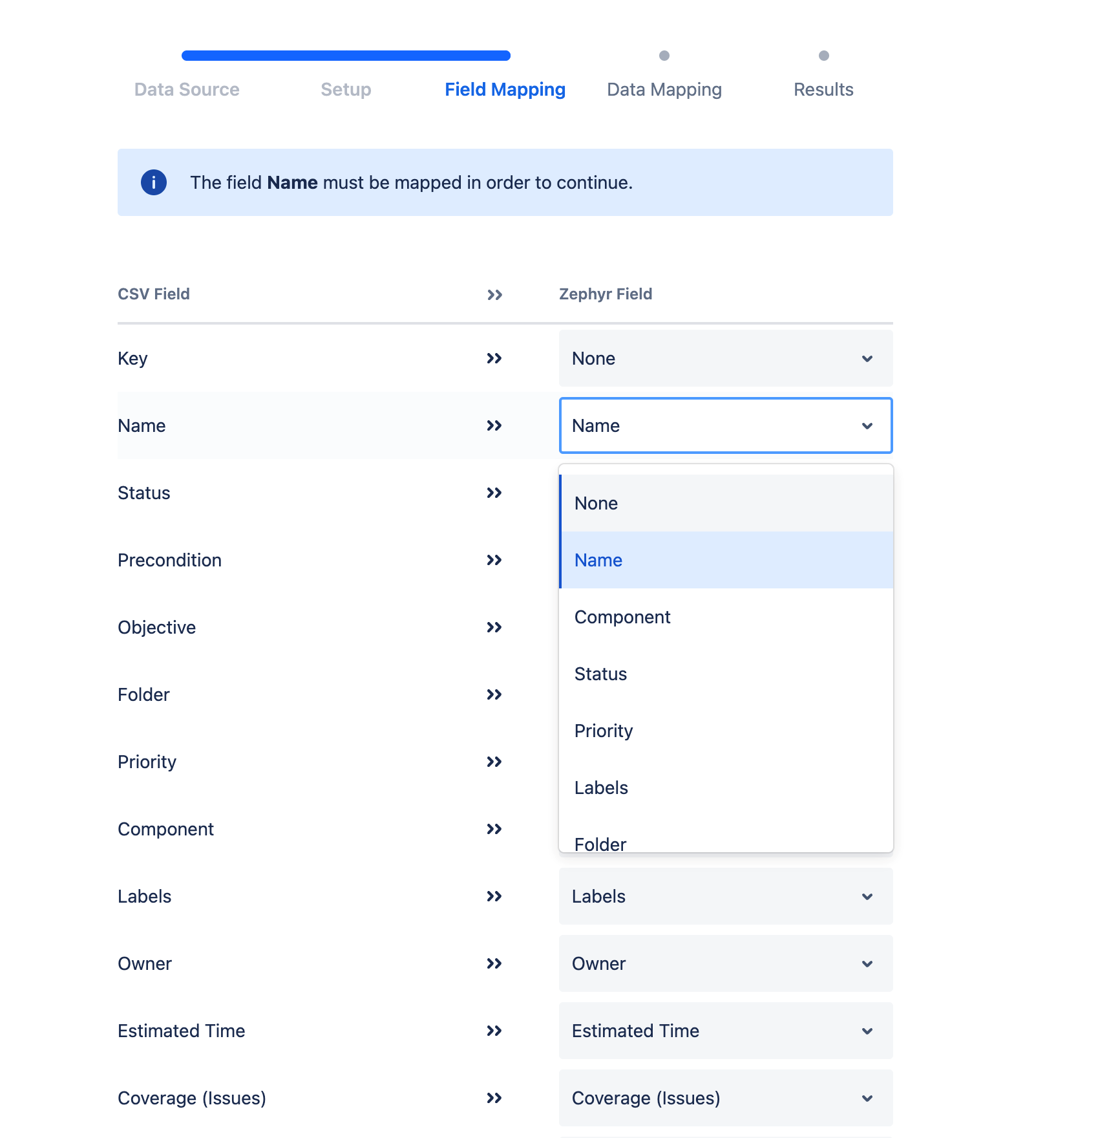
Task: Switch to the Results step
Action: [x=823, y=89]
